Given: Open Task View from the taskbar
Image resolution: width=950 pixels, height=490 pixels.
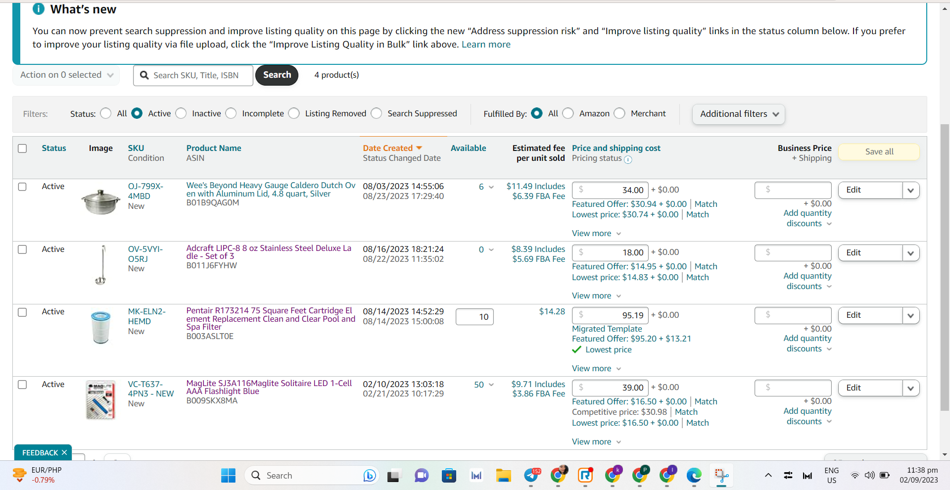Looking at the screenshot, I should (393, 476).
